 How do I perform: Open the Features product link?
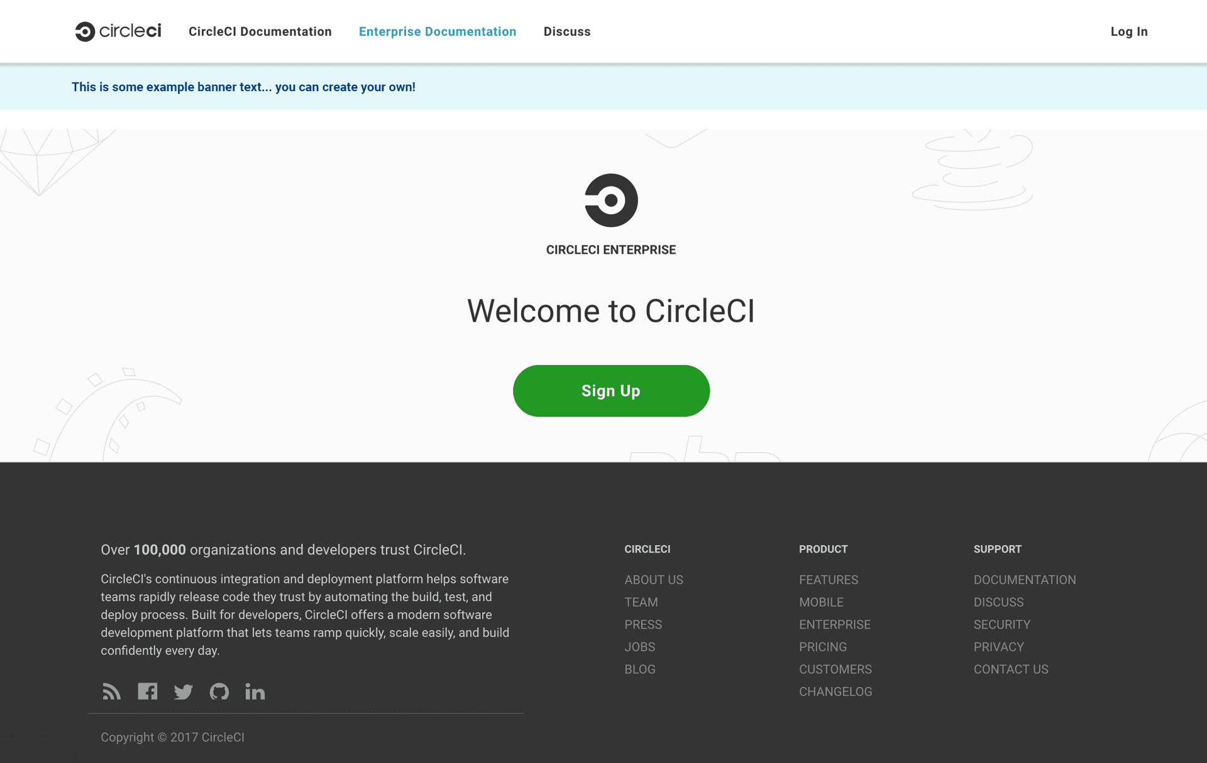[828, 580]
